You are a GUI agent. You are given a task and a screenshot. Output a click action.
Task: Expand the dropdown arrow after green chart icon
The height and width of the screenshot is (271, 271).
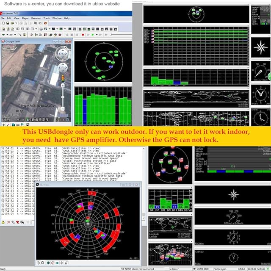pyautogui.click(x=65, y=29)
